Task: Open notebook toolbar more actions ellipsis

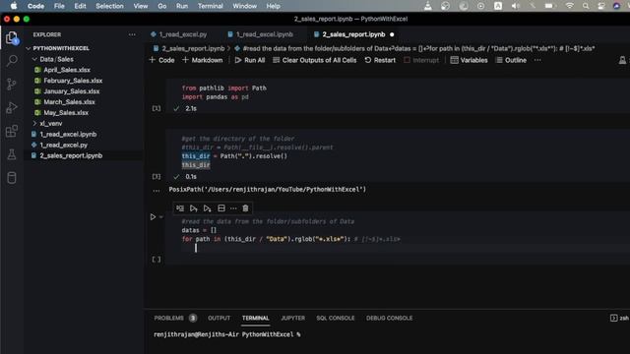Action: click(x=537, y=60)
